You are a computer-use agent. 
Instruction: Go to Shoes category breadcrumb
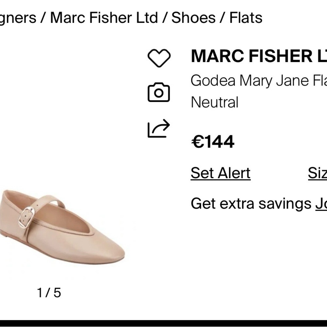(193, 19)
